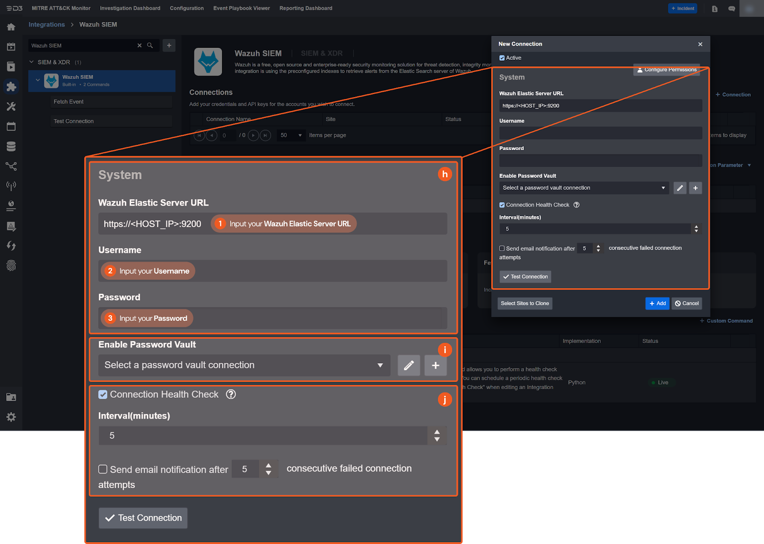Open the integrations puzzle piece icon
Viewport: 764px width, 544px height.
pyautogui.click(x=11, y=87)
